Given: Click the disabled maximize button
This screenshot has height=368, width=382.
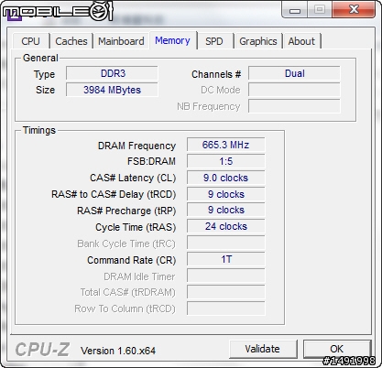Looking at the screenshot, I should tap(320, 9).
